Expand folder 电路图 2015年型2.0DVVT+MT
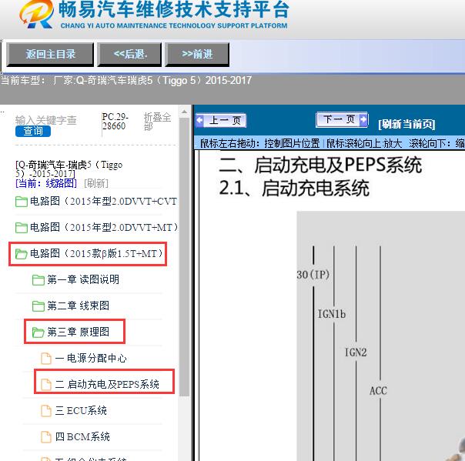This screenshot has height=461, width=465. pos(97,227)
